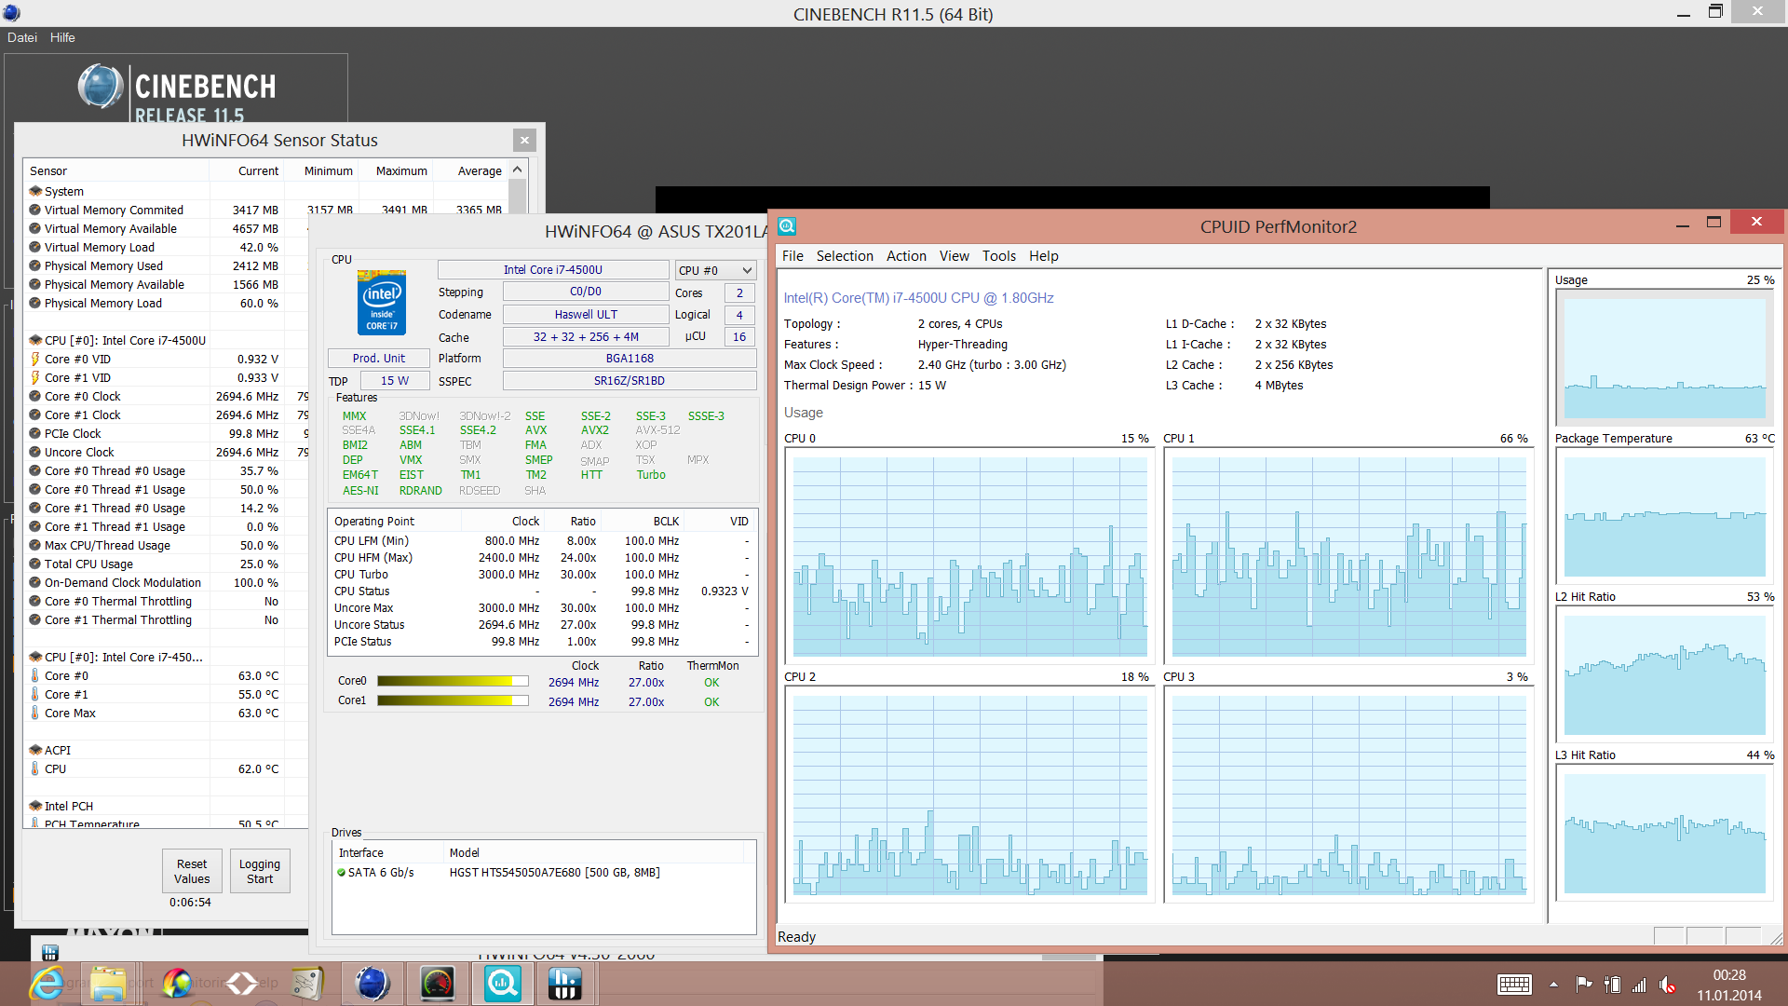Open the File Explorer taskbar icon
The image size is (1788, 1006).
108,984
